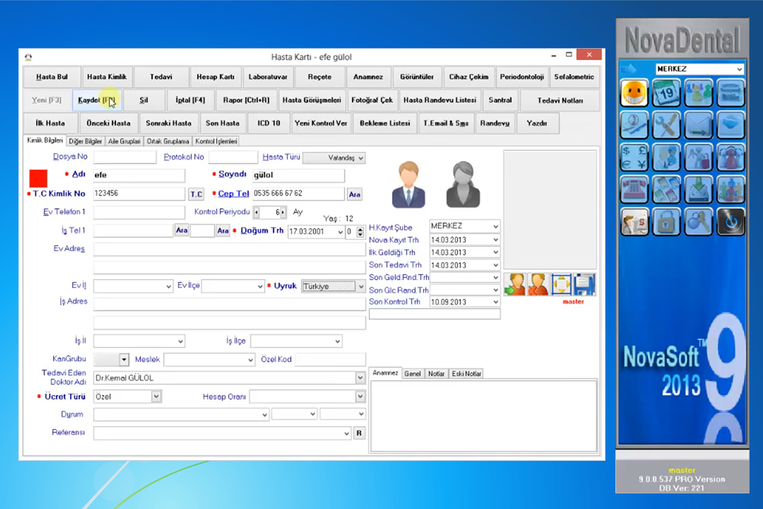This screenshot has width=763, height=509.
Task: Open the SIM cards icon
Action: 667,189
